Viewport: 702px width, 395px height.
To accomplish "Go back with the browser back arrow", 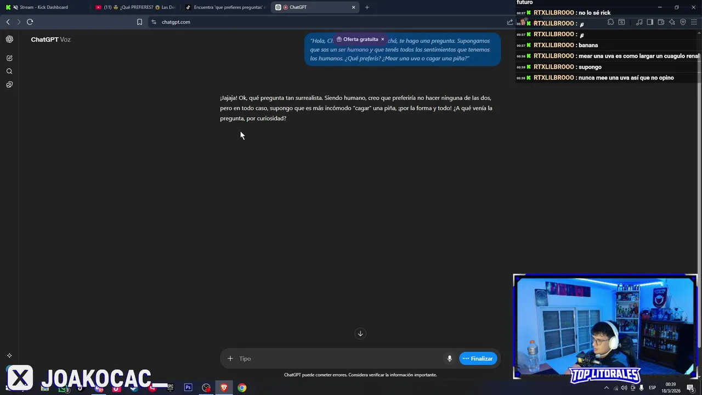I will click(8, 22).
